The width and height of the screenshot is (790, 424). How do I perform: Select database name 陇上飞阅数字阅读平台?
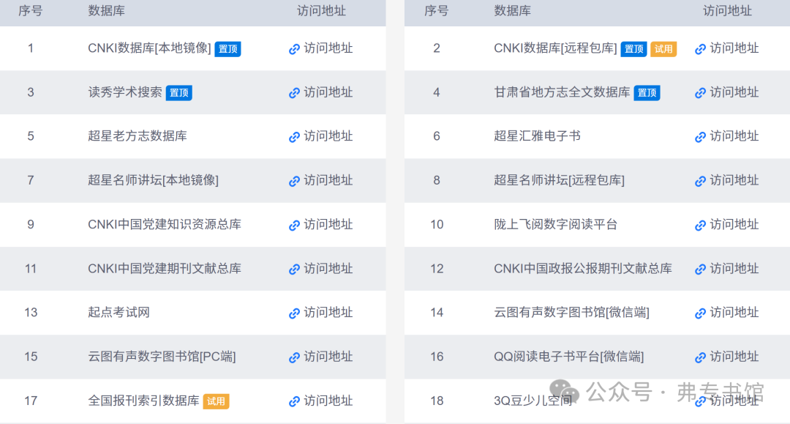coord(556,224)
